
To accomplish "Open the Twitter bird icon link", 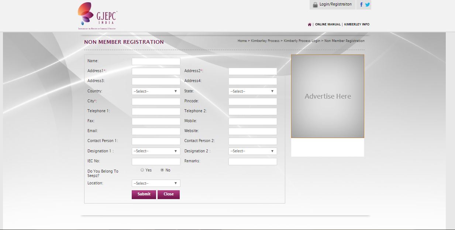I will tap(368, 5).
